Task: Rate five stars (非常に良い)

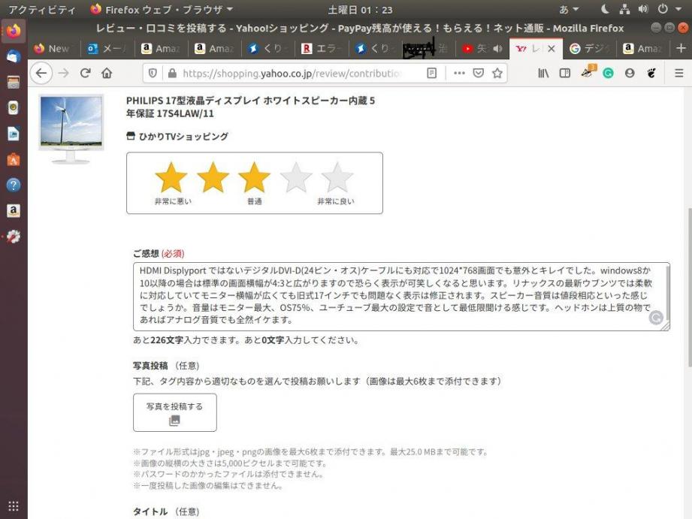Action: [x=337, y=178]
